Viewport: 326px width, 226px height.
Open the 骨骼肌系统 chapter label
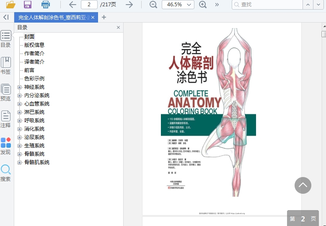(37, 162)
